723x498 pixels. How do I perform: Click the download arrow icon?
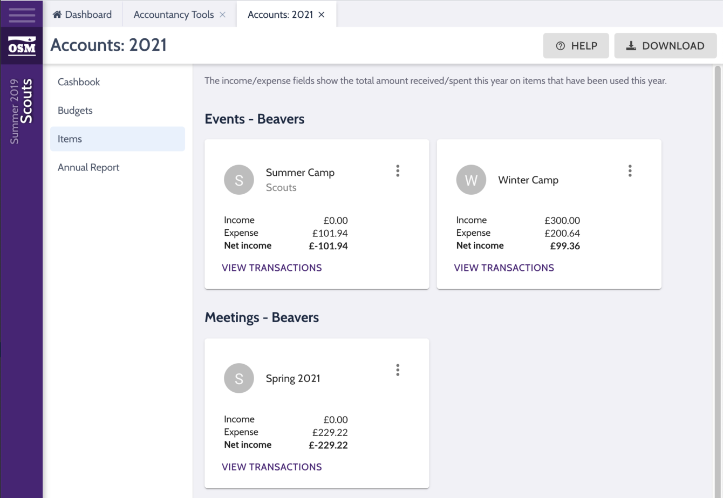[630, 45]
